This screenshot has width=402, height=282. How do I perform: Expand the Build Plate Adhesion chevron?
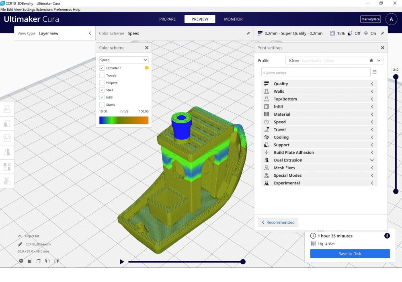pos(372,152)
